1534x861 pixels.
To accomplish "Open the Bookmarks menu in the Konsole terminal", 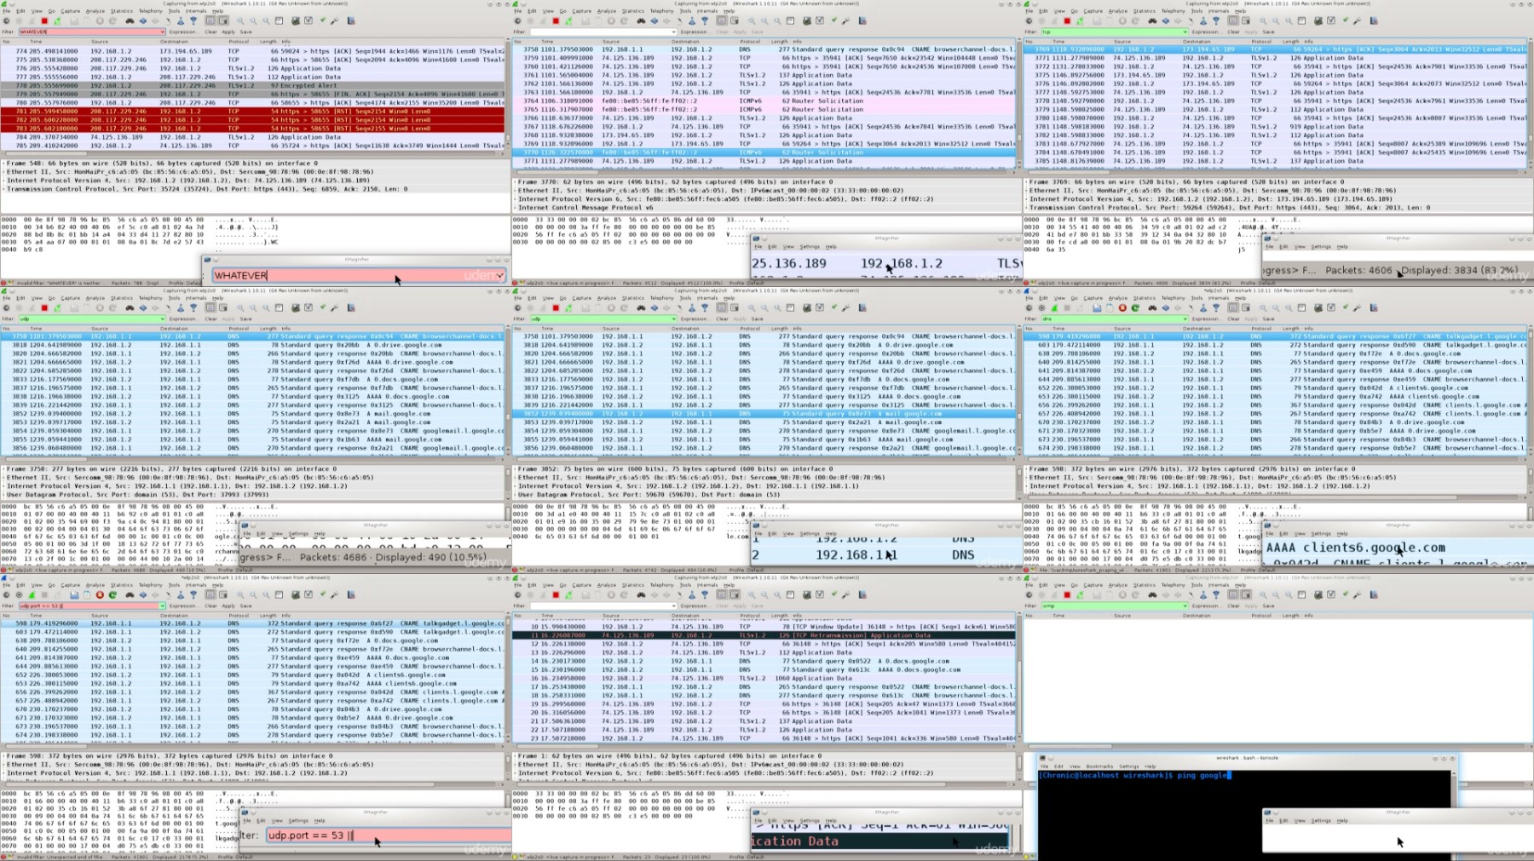I will pos(1099,766).
